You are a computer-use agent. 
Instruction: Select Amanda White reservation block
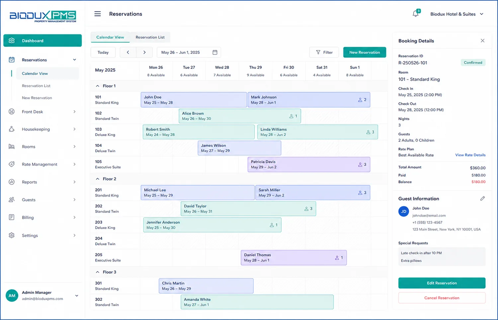[x=257, y=302]
